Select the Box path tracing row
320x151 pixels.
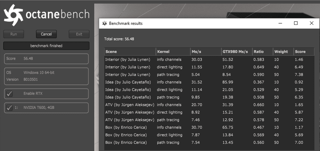[x=209, y=142]
